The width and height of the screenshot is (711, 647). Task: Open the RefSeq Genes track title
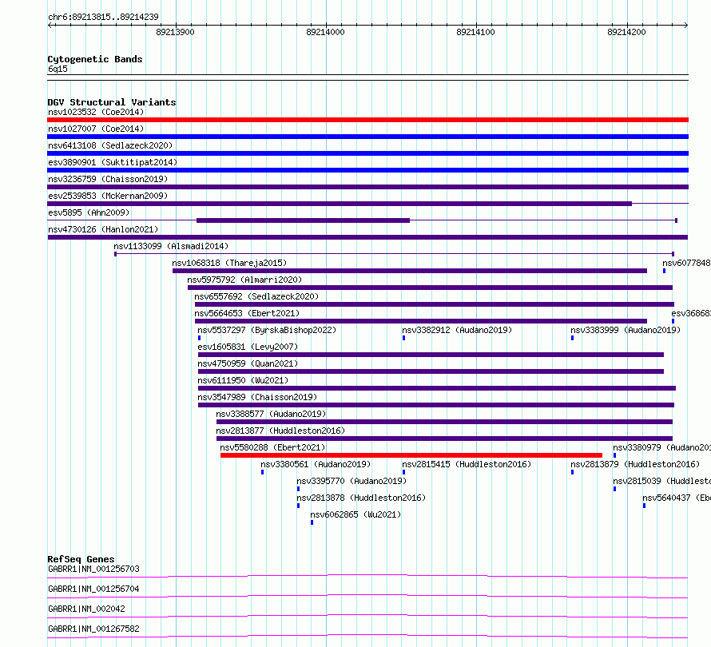(81, 559)
